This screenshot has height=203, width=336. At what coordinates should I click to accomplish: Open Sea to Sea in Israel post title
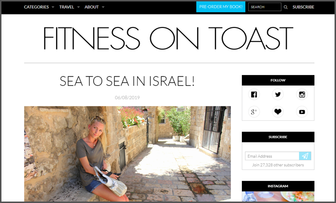click(x=127, y=81)
